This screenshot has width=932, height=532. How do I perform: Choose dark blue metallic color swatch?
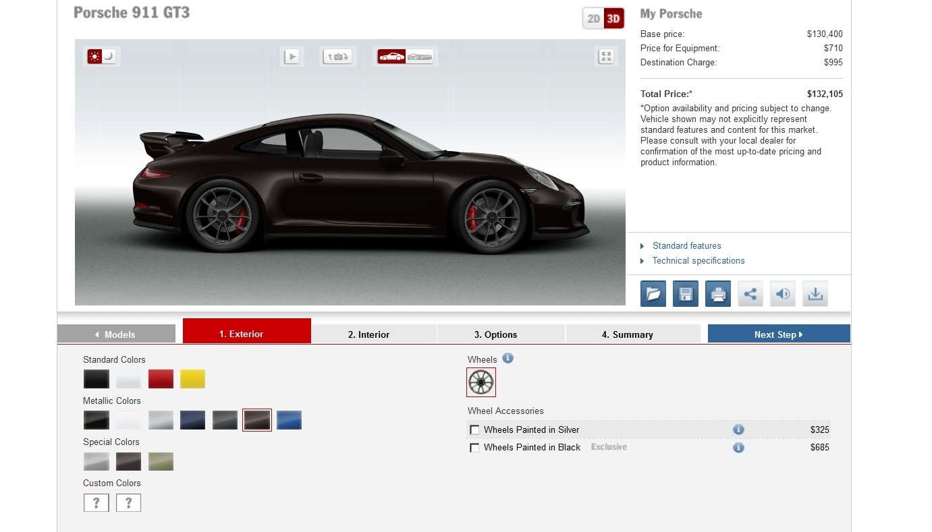coord(193,420)
